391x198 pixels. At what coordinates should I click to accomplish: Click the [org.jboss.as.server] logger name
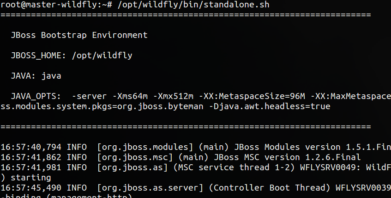tap(150, 188)
